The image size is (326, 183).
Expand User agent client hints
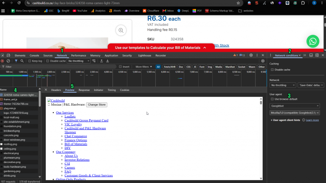[285, 120]
